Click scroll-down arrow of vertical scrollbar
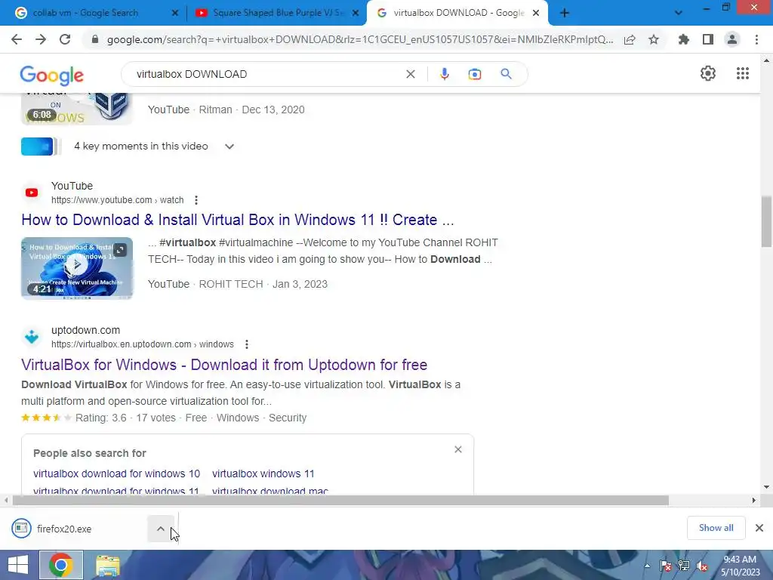The image size is (773, 580). click(766, 487)
